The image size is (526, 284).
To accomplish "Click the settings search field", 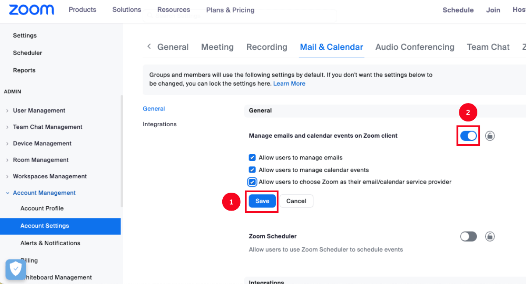I will tap(240, 16).
